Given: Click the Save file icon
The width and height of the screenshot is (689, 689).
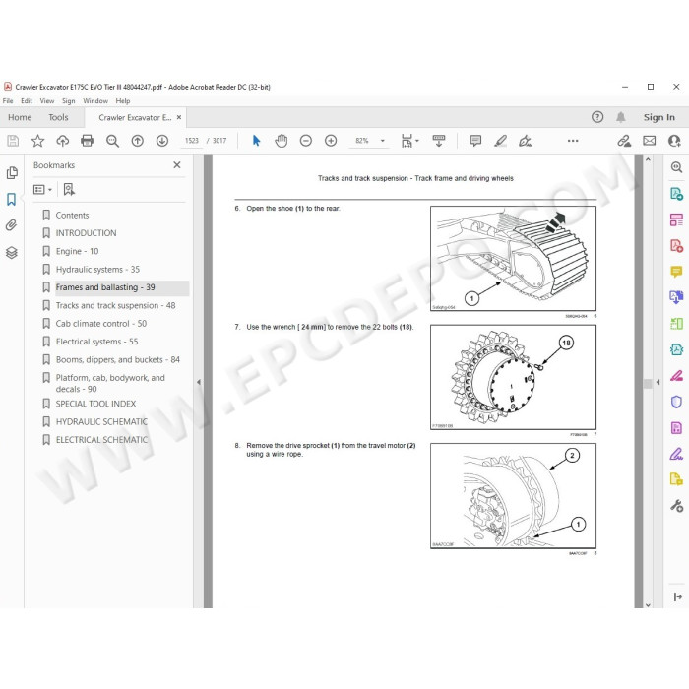Looking at the screenshot, I should pos(13,141).
